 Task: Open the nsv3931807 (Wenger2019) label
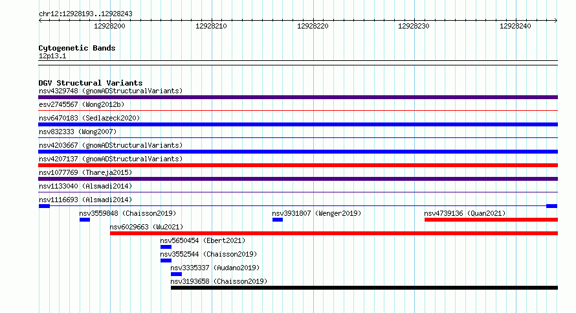tap(316, 213)
